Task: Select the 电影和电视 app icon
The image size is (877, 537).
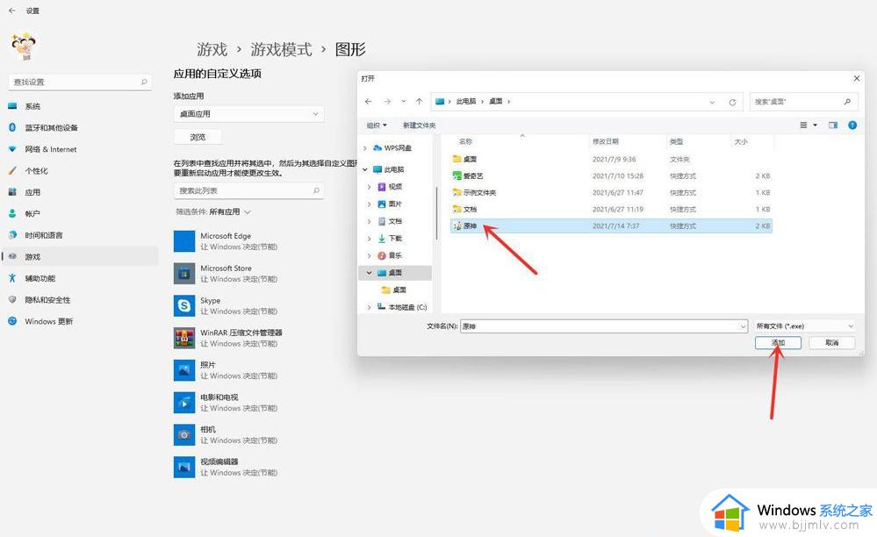Action: click(x=184, y=403)
